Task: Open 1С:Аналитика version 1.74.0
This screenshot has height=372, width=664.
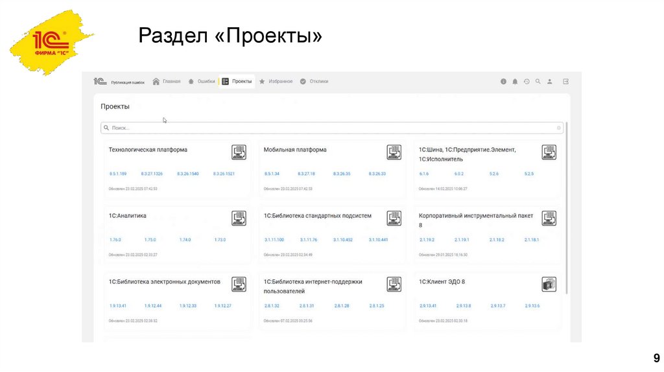Action: click(185, 240)
